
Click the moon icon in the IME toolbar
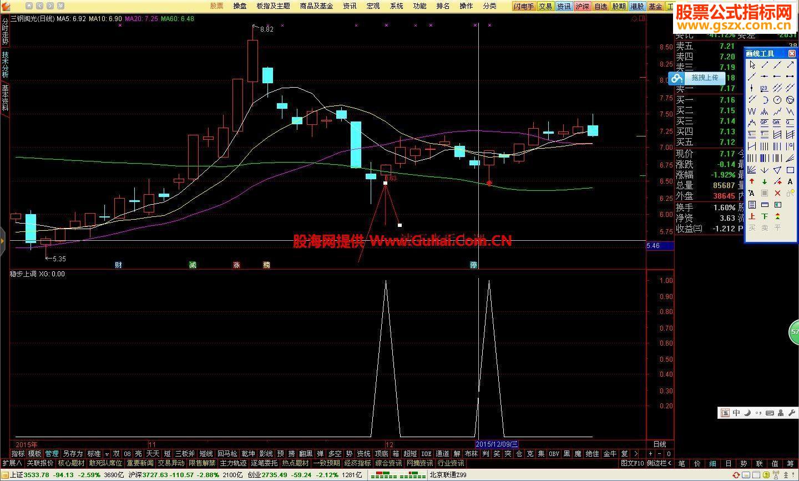(x=747, y=413)
